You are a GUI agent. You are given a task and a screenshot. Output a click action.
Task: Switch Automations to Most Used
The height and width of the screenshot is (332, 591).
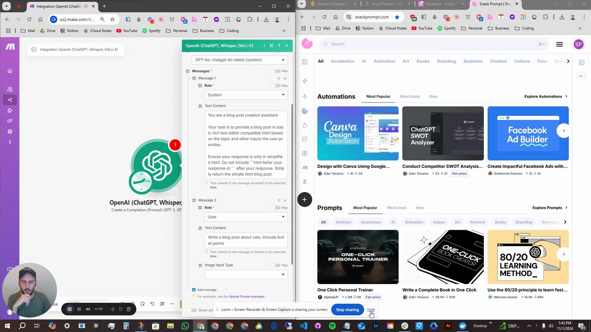[x=410, y=97]
